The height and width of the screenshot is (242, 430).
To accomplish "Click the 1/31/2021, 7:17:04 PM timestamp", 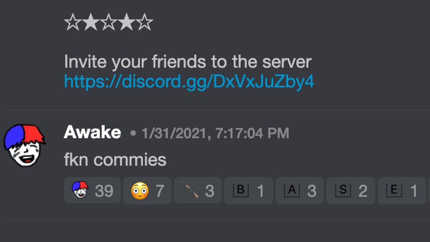I will [x=215, y=133].
